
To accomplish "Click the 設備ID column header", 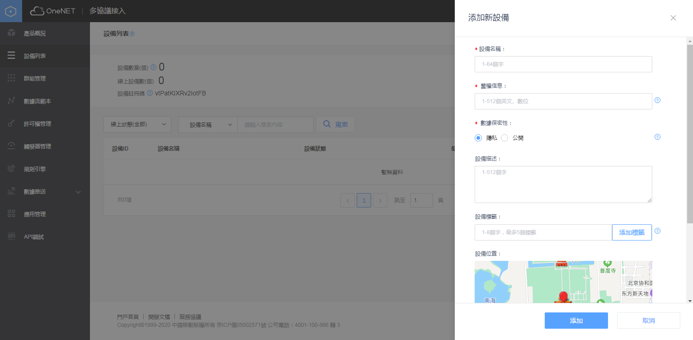I will point(120,148).
